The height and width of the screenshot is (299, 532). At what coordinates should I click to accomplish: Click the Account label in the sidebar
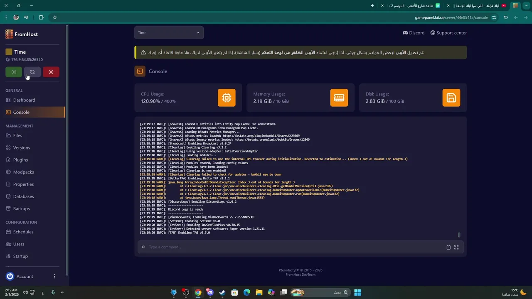click(x=25, y=277)
